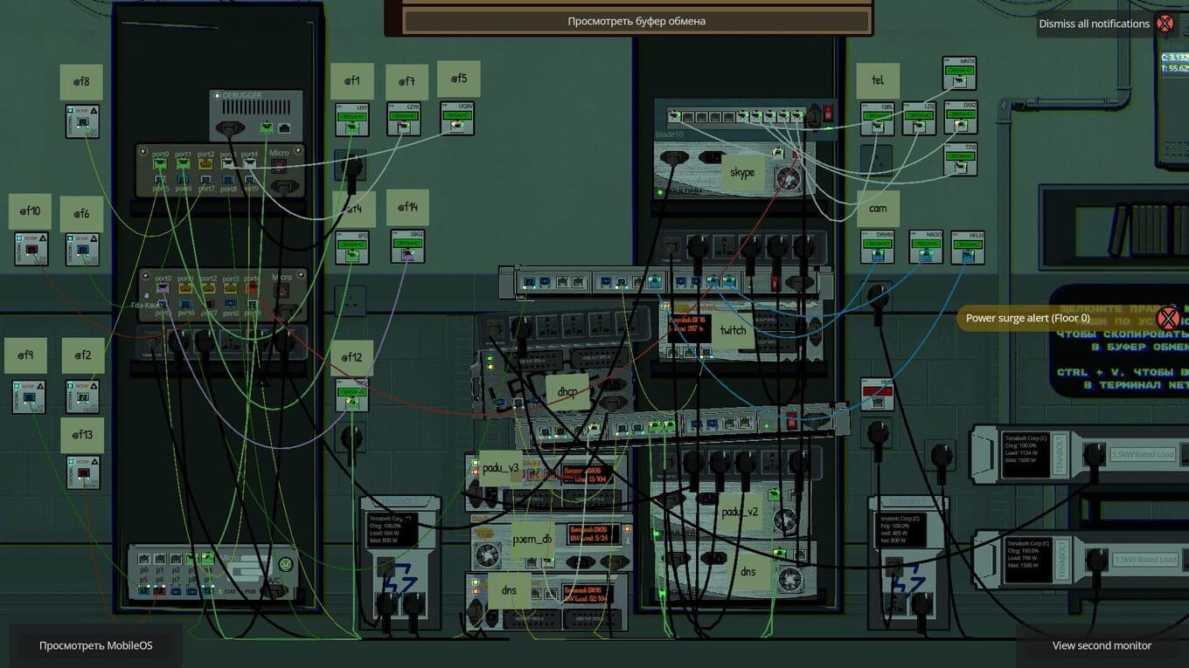
Task: Select the @f10 sticky note
Action: point(31,211)
